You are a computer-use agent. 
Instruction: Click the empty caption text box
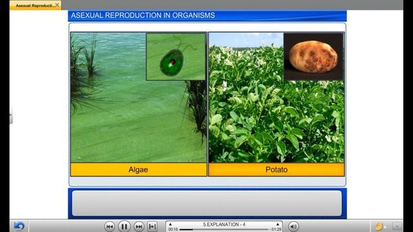point(207,203)
